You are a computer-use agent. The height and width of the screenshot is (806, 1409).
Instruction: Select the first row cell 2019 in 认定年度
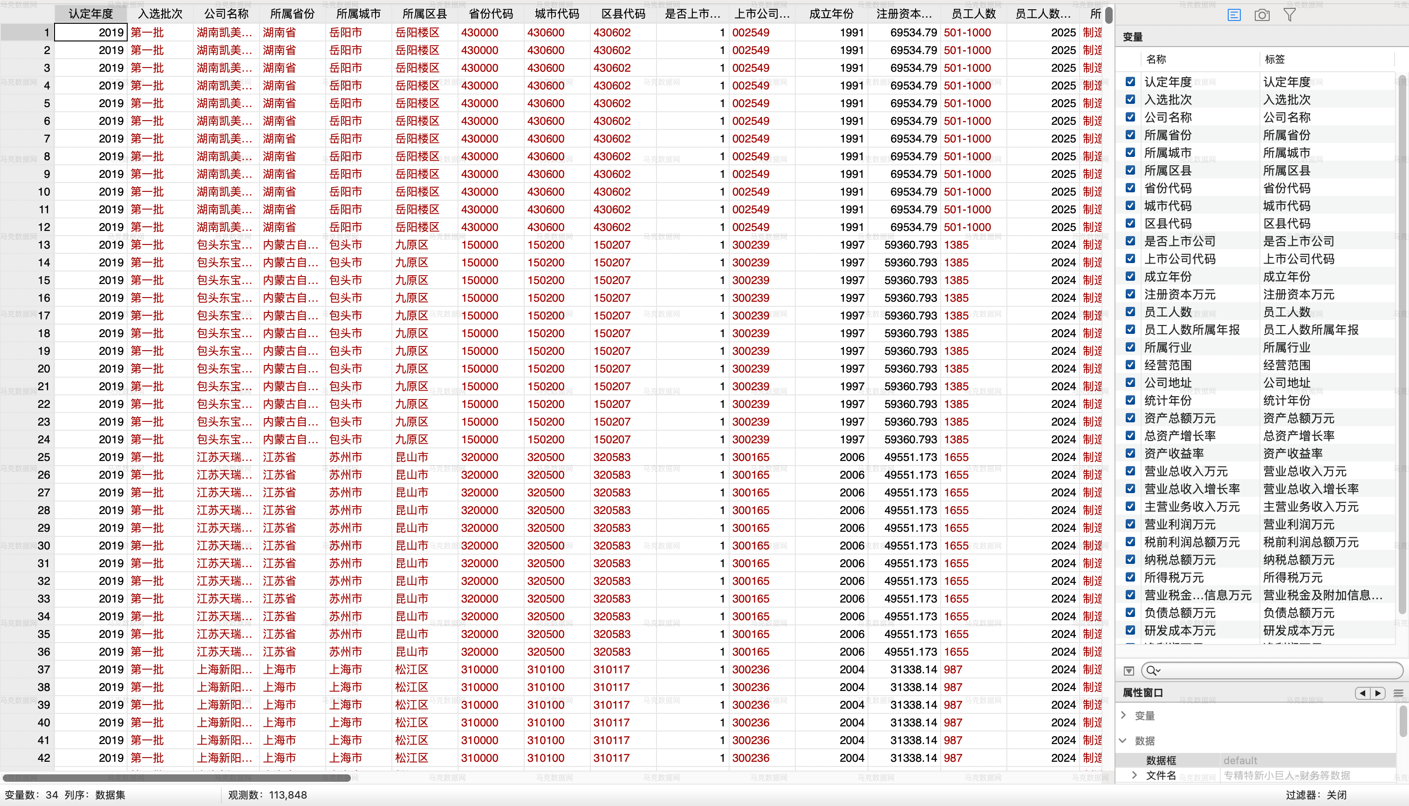point(91,33)
